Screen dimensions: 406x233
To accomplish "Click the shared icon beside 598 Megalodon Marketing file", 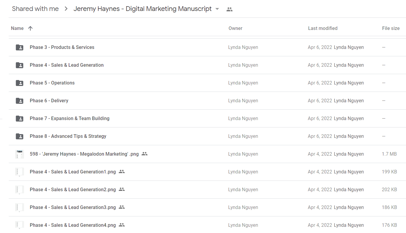I will 145,154.
